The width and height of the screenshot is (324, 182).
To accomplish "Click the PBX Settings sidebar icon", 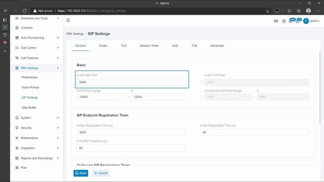I will 17,68.
